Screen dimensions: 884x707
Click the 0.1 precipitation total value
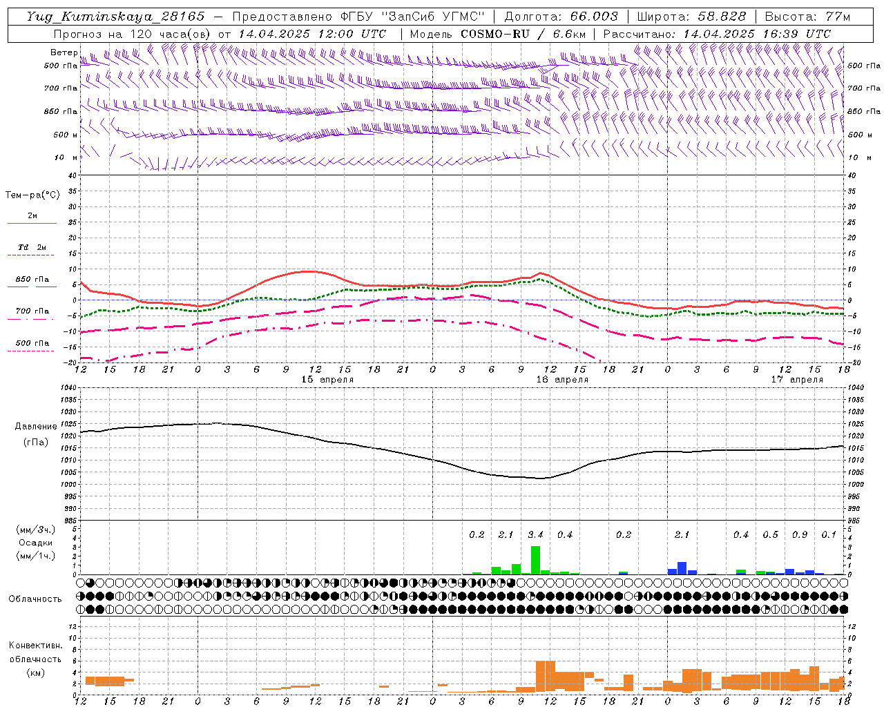tap(829, 534)
